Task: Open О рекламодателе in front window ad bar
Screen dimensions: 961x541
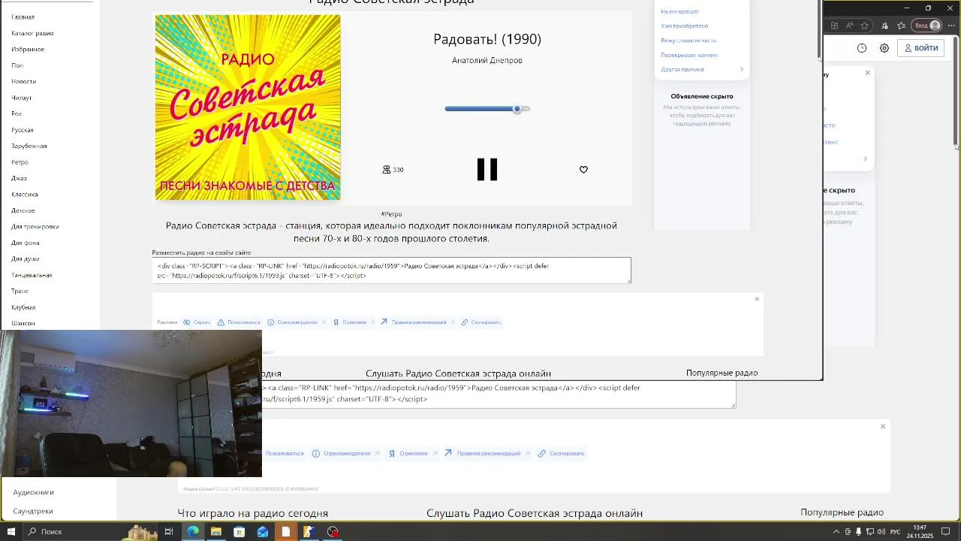Action: (297, 322)
